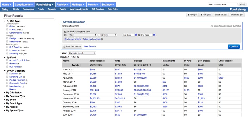The width and height of the screenshot is (248, 118).
Task: Tick the Hull House fund checkbox
Action: coord(7,67)
